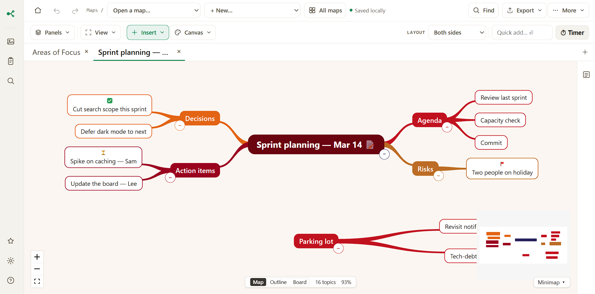Open the More menu
This screenshot has height=294, width=595.
(568, 10)
